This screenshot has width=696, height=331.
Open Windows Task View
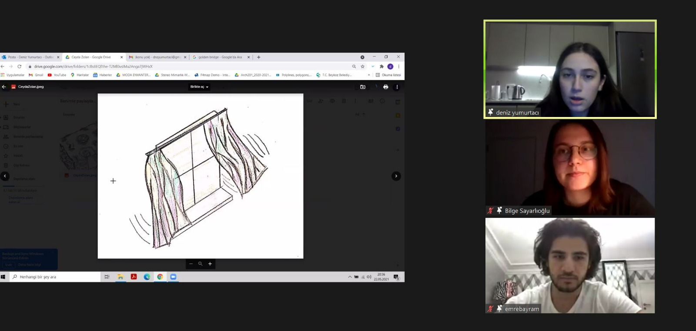[x=107, y=277]
